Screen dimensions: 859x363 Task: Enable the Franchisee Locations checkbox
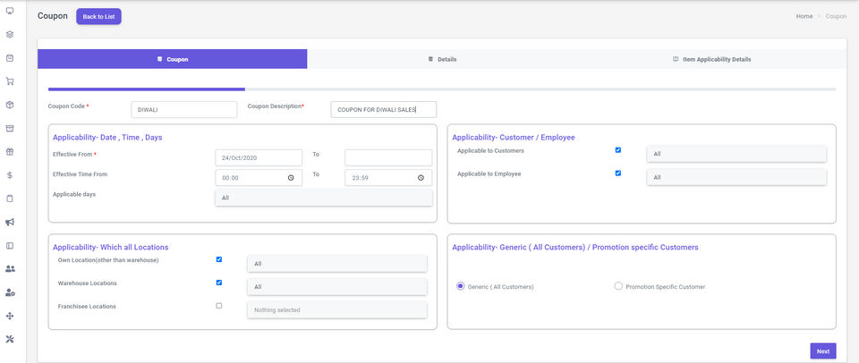[219, 306]
